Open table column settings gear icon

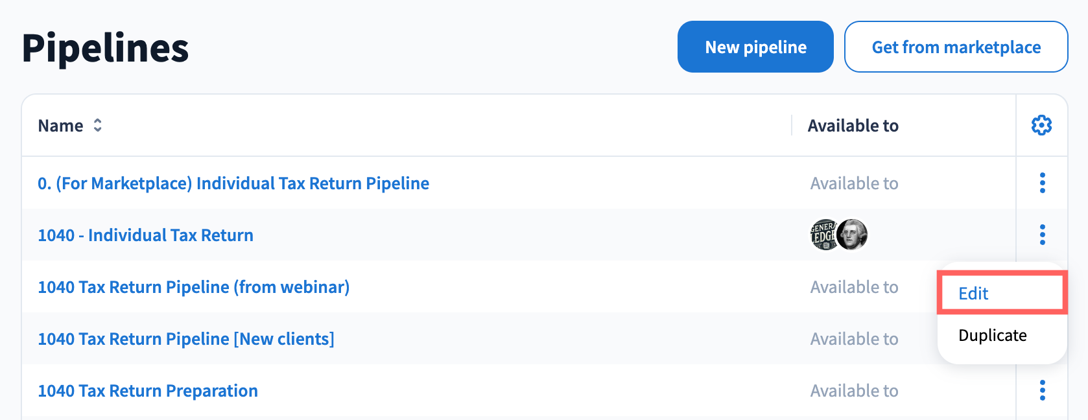[x=1041, y=125]
